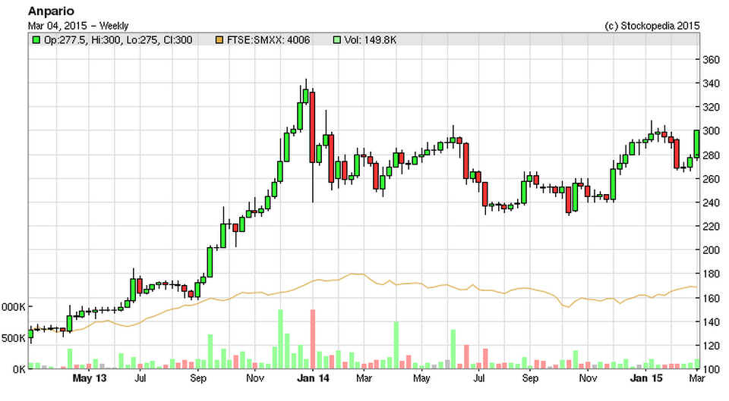Click the 180 price axis label
Viewport: 729px width, 401px height.
pyautogui.click(x=711, y=274)
